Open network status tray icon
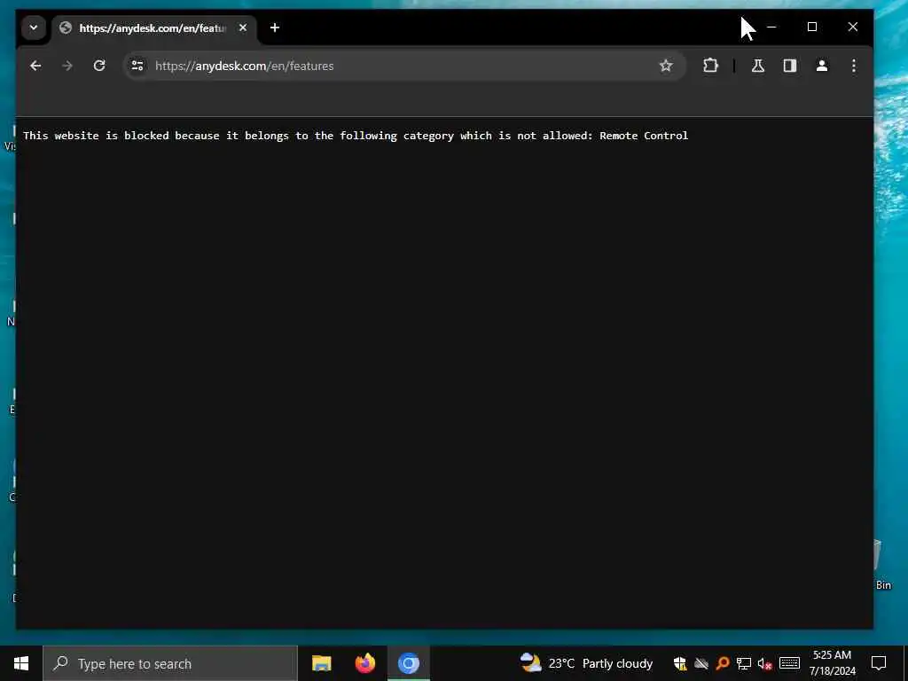This screenshot has width=908, height=681. point(744,663)
